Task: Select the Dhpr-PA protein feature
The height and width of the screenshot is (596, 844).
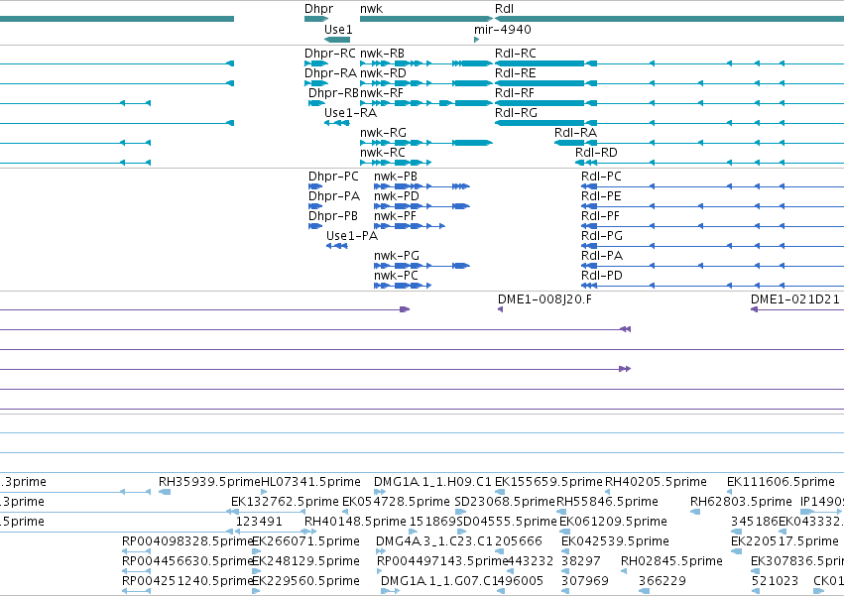Action: click(315, 206)
